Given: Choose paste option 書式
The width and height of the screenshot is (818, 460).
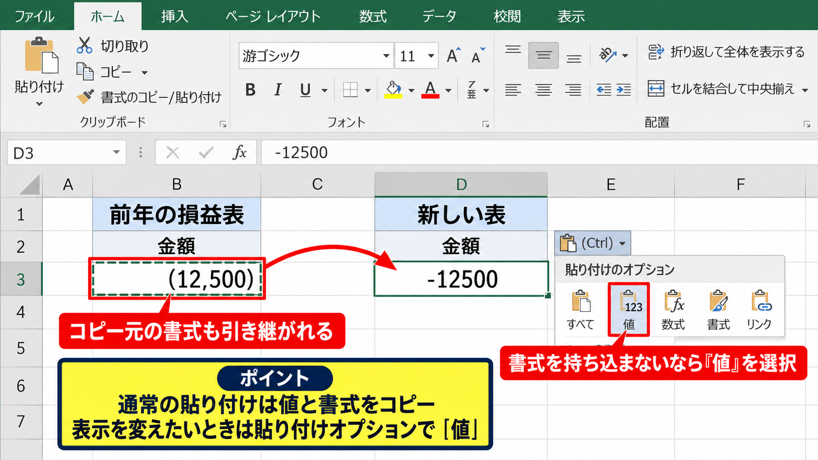Looking at the screenshot, I should pyautogui.click(x=718, y=310).
